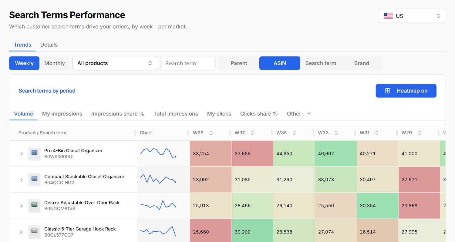Expand the Deluxe Adjustable Over-Door Rack row
This screenshot has width=455, height=242.
[x=21, y=206]
